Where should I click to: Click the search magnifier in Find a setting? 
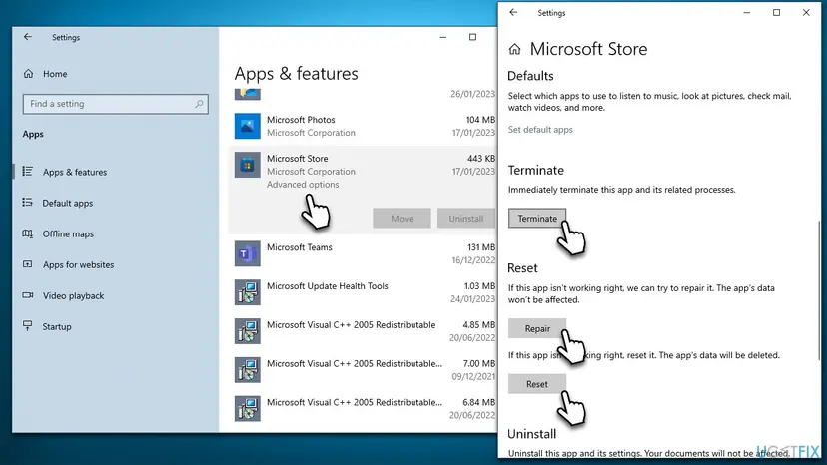199,104
